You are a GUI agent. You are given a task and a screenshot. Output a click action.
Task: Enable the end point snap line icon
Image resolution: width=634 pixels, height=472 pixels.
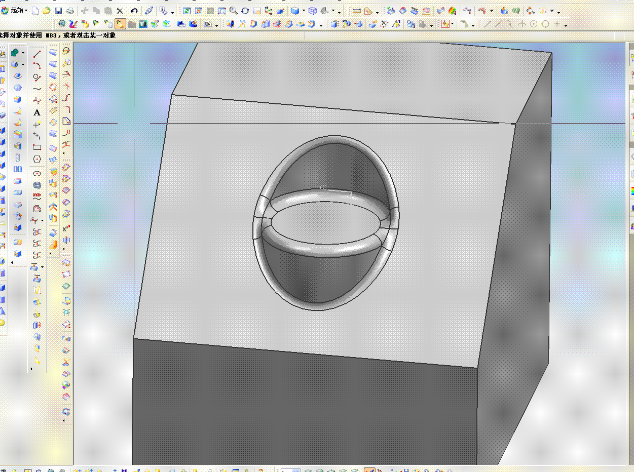[488, 24]
